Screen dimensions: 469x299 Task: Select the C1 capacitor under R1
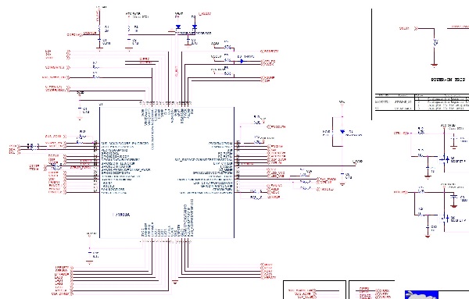(99, 41)
